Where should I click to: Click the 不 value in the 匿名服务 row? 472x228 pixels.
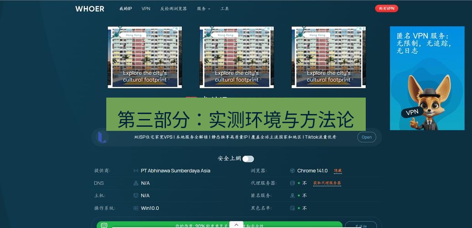pos(304,196)
